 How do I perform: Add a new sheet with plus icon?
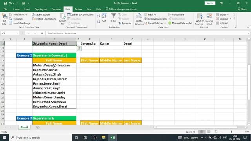point(38,127)
